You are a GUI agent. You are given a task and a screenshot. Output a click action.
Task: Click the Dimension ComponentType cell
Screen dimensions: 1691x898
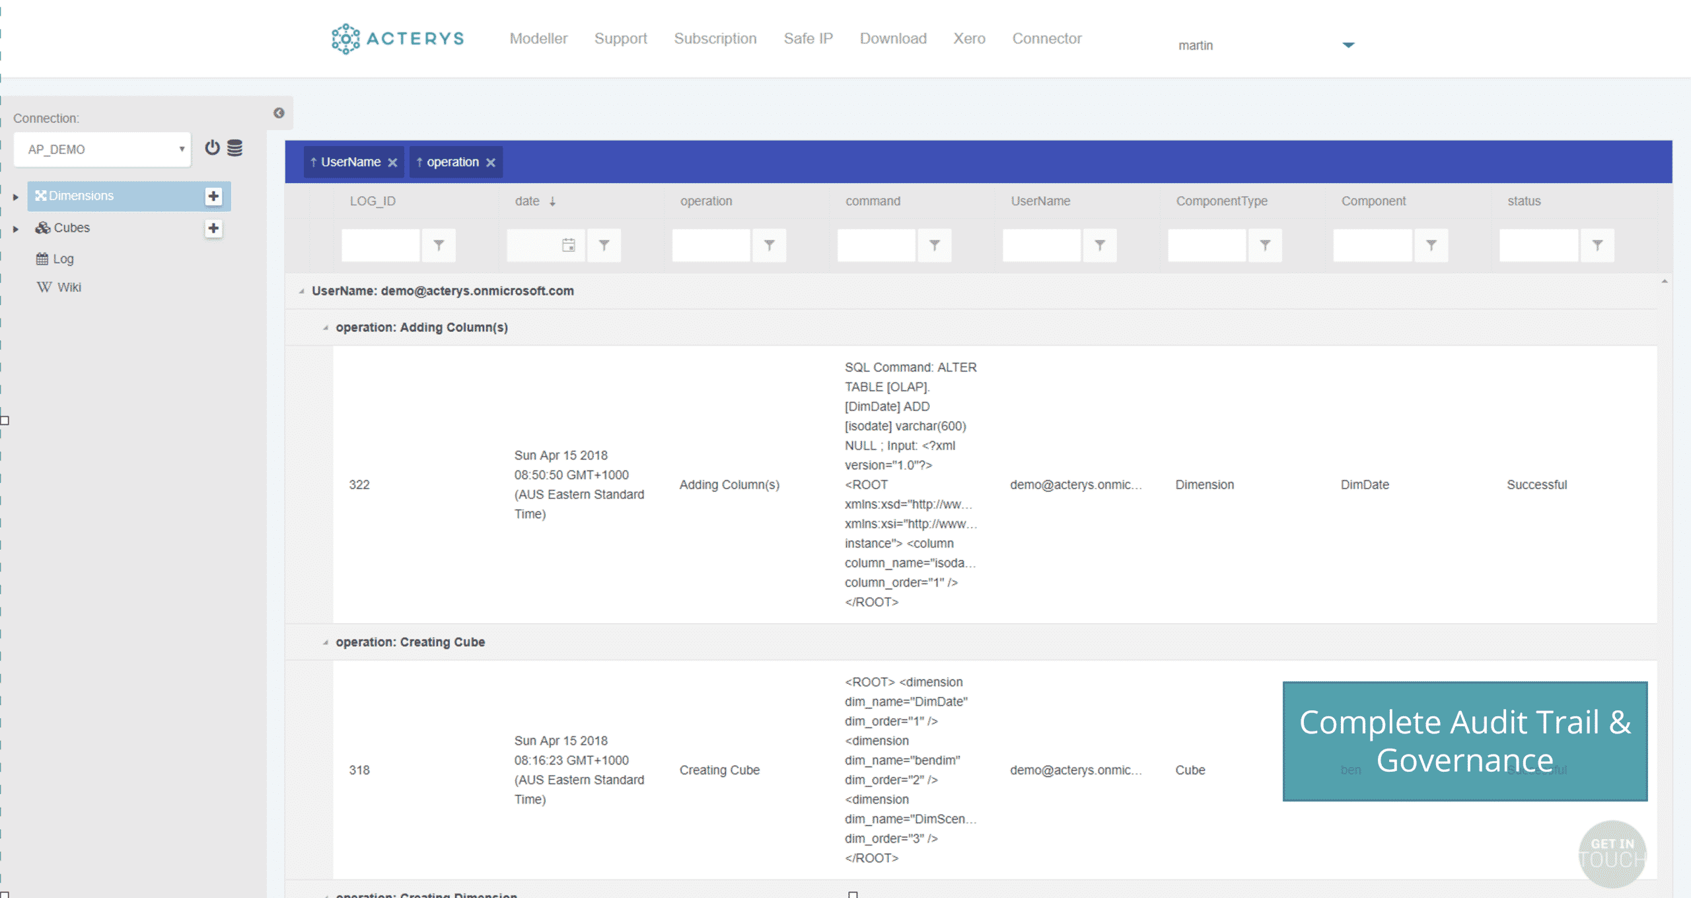tap(1204, 485)
